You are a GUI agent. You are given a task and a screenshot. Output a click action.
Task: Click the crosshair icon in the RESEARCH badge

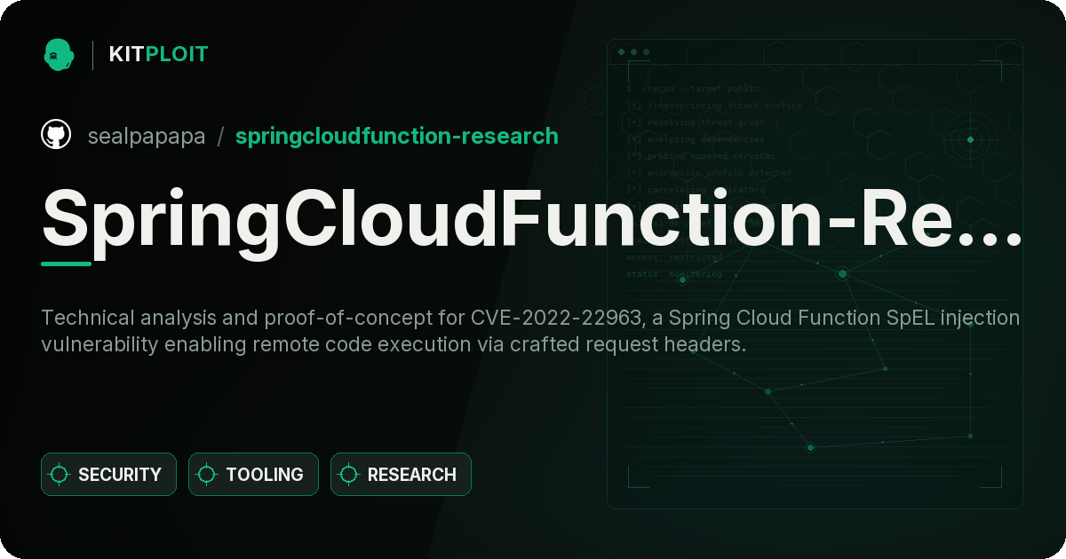[349, 475]
